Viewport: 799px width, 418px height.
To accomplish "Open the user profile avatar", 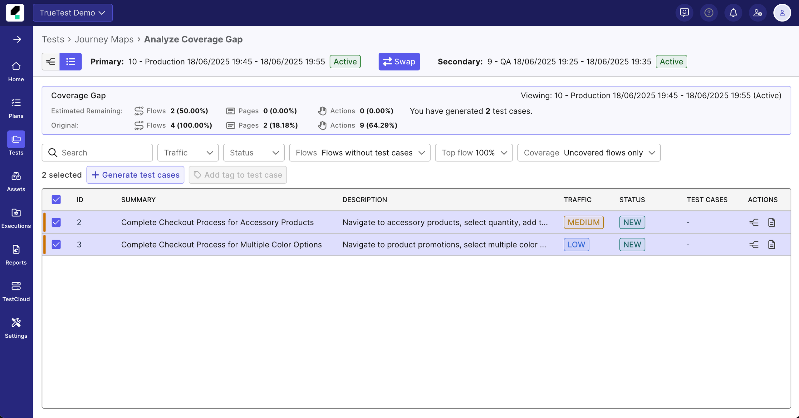I will point(782,13).
